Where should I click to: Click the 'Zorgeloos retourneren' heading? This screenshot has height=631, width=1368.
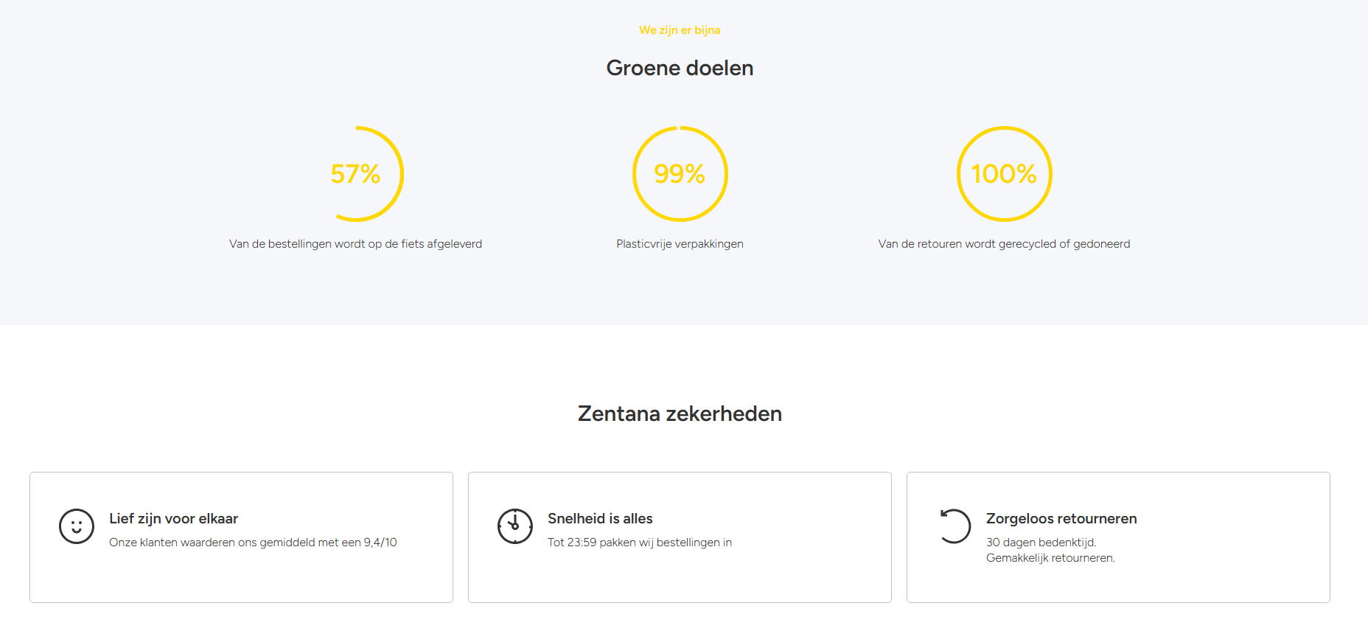pyautogui.click(x=1061, y=519)
